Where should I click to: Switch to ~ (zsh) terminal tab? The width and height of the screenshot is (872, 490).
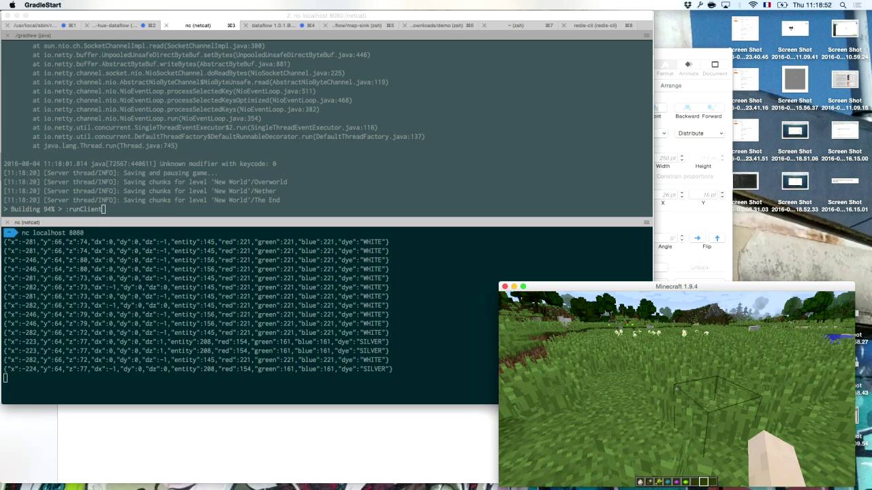(519, 25)
